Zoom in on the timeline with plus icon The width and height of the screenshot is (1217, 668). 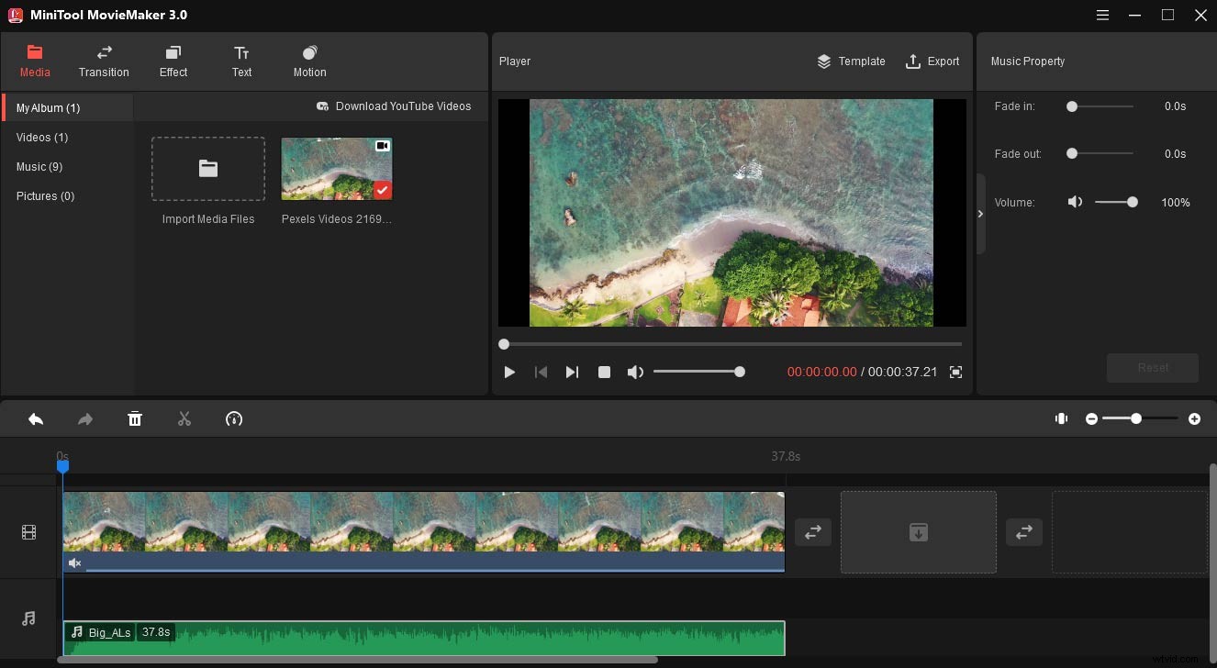[x=1195, y=418]
